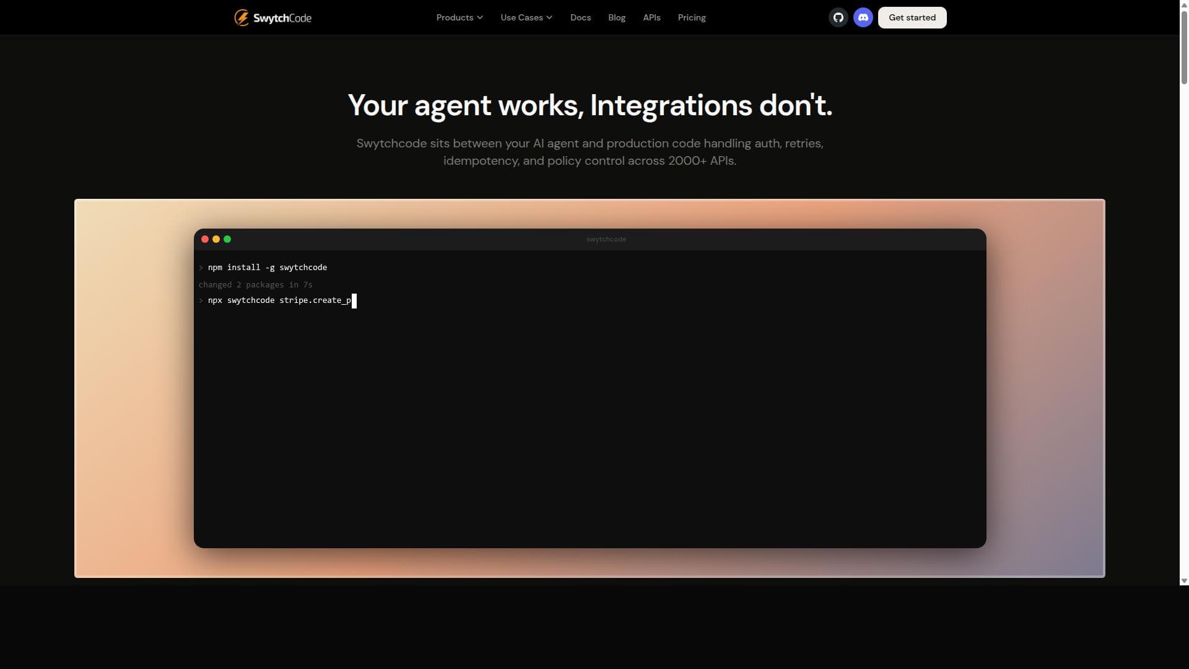This screenshot has width=1189, height=669.
Task: Expand the Products dropdown menu
Action: 459,17
